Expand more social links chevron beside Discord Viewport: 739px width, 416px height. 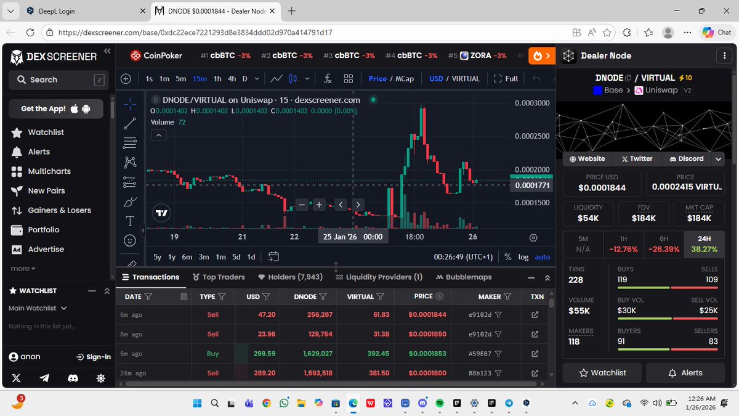[x=718, y=159]
